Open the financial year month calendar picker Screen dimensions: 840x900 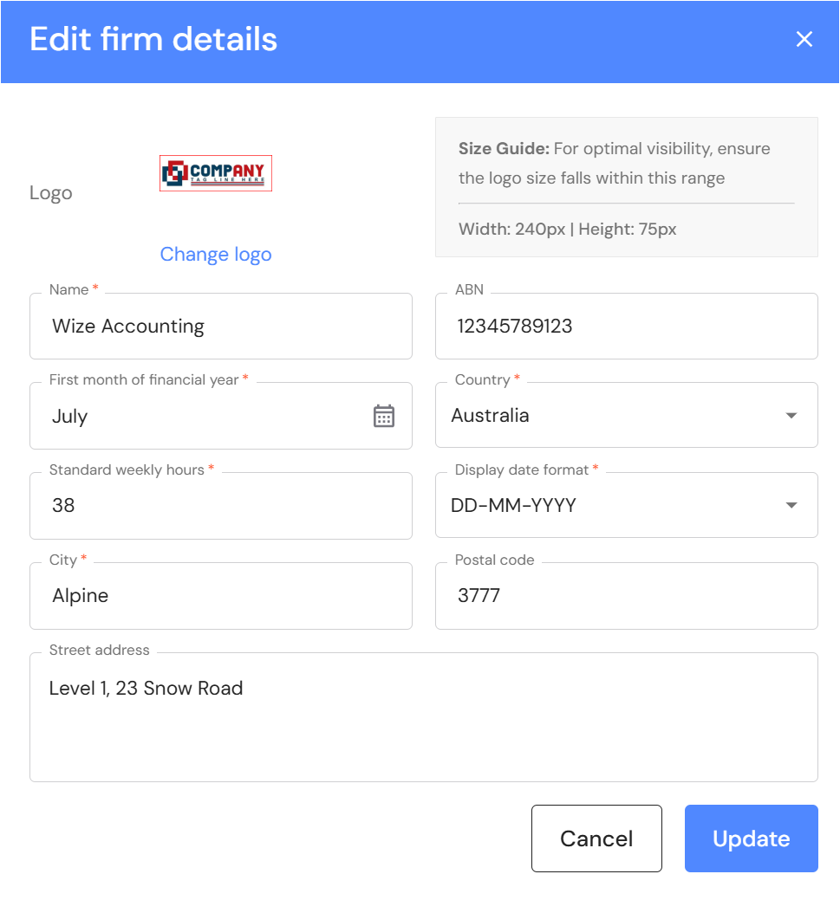click(x=384, y=416)
